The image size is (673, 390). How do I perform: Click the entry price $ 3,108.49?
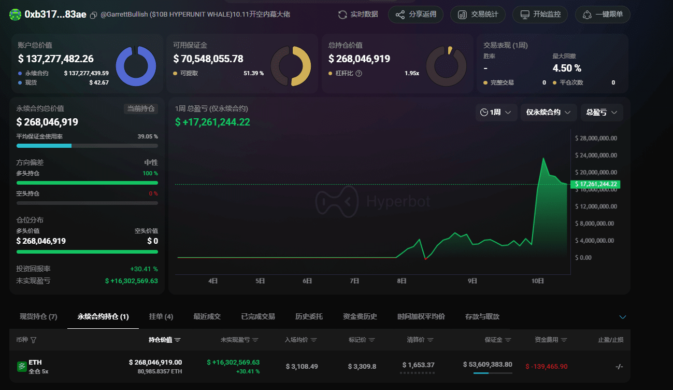pos(302,367)
